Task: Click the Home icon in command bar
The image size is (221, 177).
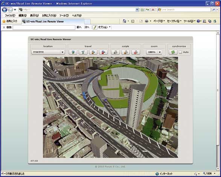Action: click(124, 21)
